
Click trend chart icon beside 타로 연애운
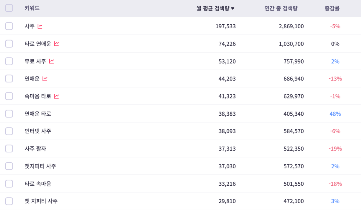(x=56, y=44)
